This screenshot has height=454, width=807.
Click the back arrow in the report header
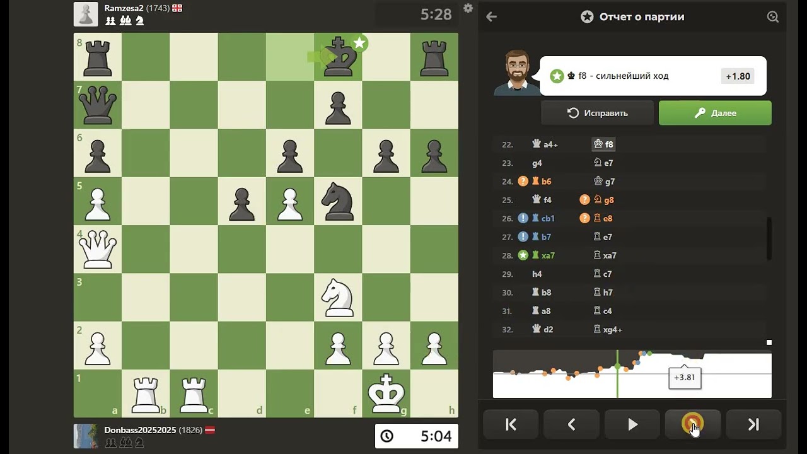[x=492, y=17]
